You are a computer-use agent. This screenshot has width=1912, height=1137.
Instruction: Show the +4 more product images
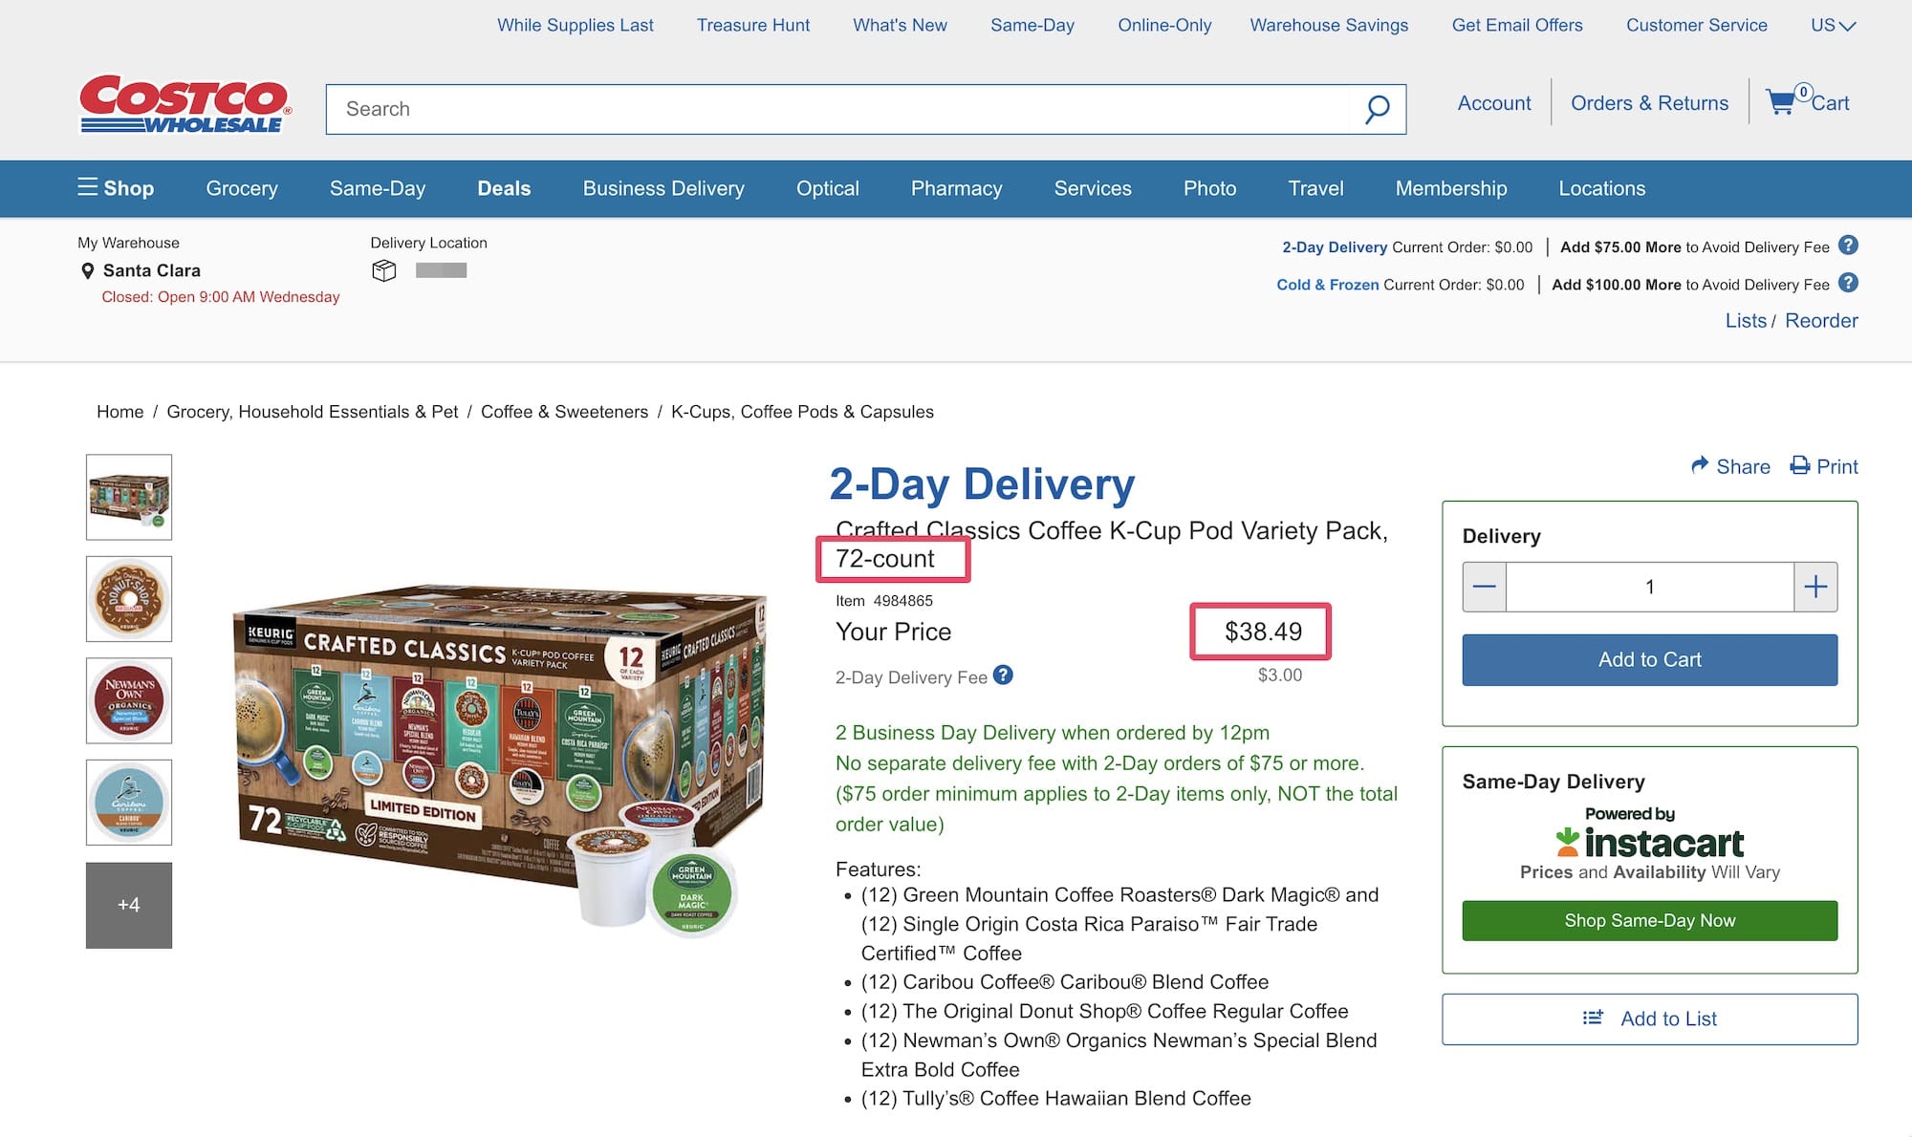[129, 905]
